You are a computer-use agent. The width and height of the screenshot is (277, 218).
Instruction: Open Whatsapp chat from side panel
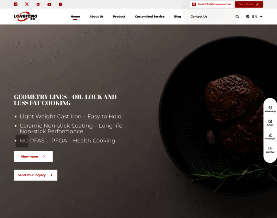(270, 109)
